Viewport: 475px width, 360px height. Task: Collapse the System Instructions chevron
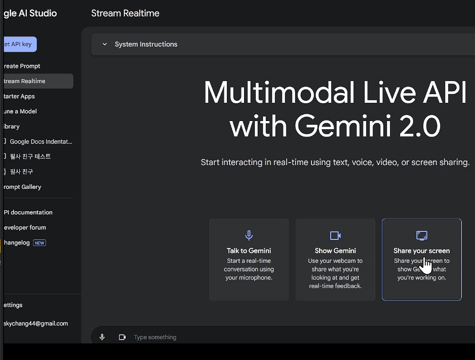105,44
